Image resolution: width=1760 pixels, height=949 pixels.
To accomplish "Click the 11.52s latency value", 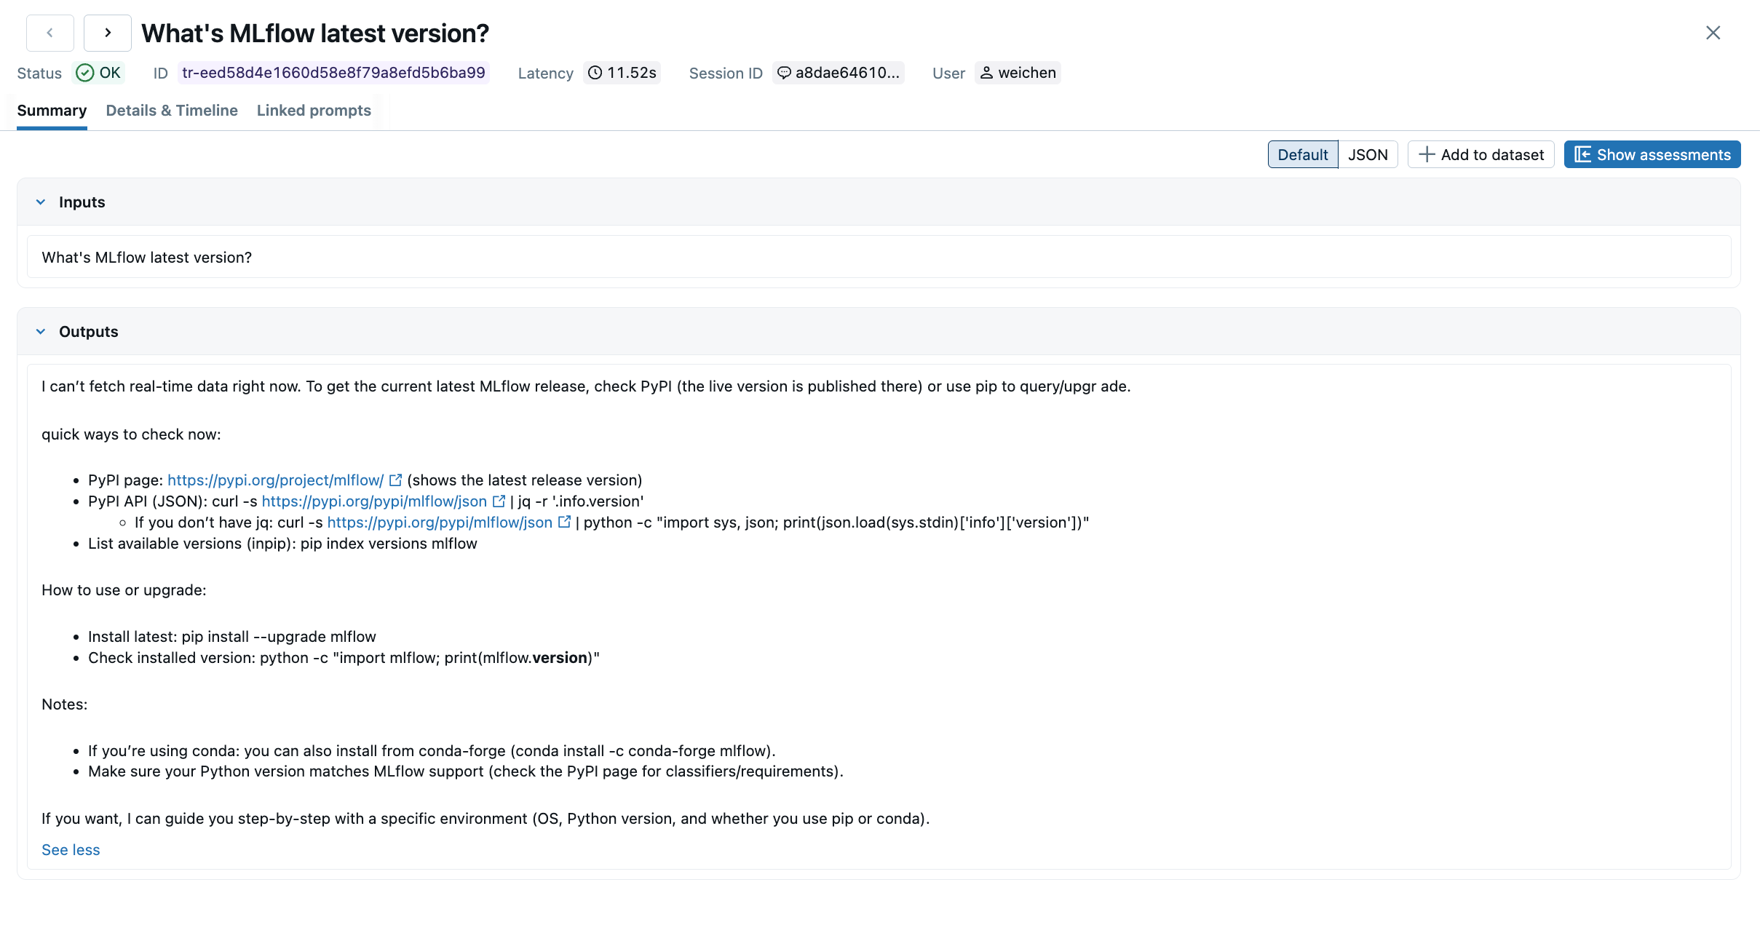I will tap(622, 73).
